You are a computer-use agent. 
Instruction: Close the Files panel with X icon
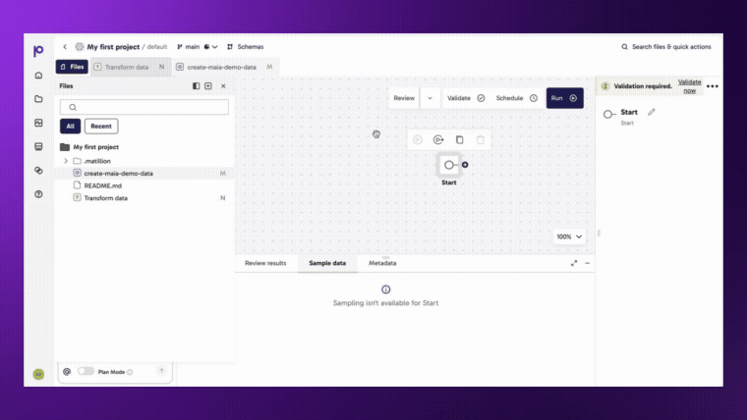(x=223, y=86)
